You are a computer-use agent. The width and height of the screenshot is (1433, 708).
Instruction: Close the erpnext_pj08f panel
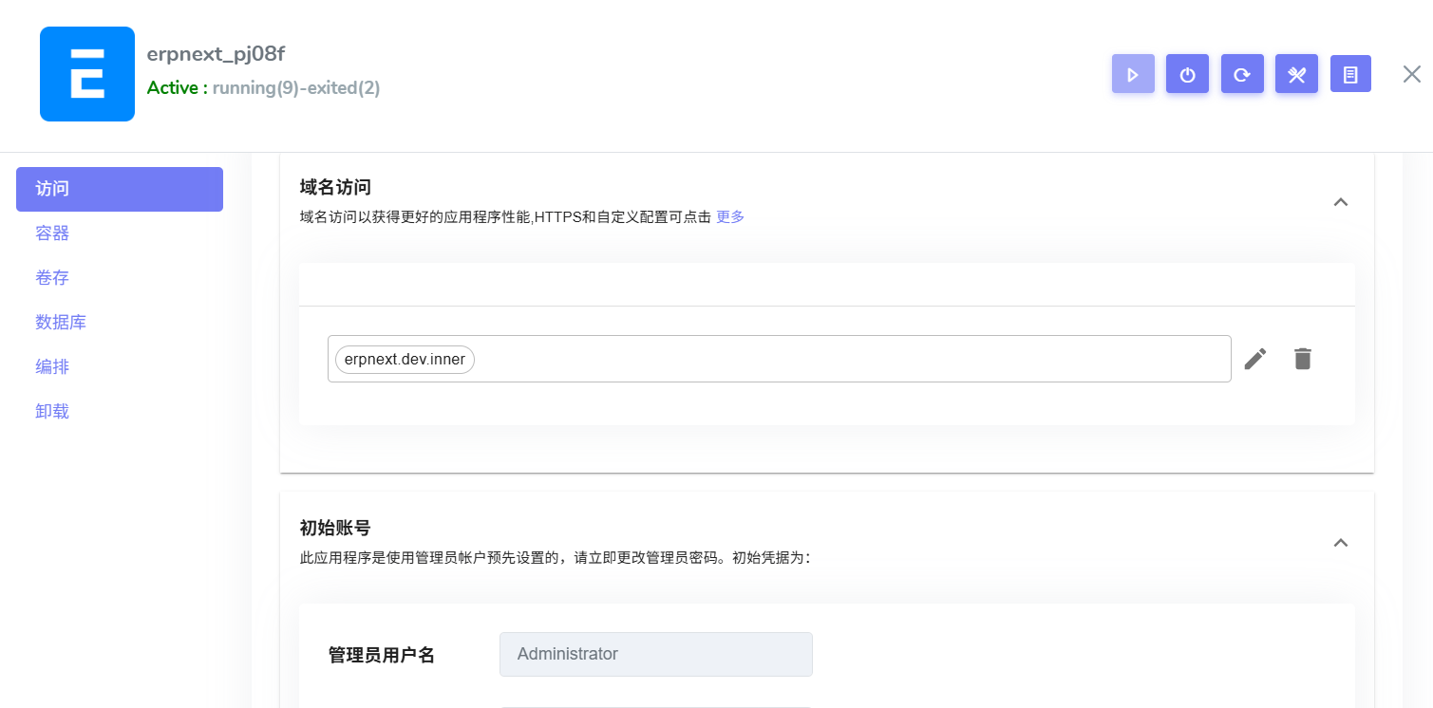click(x=1411, y=73)
